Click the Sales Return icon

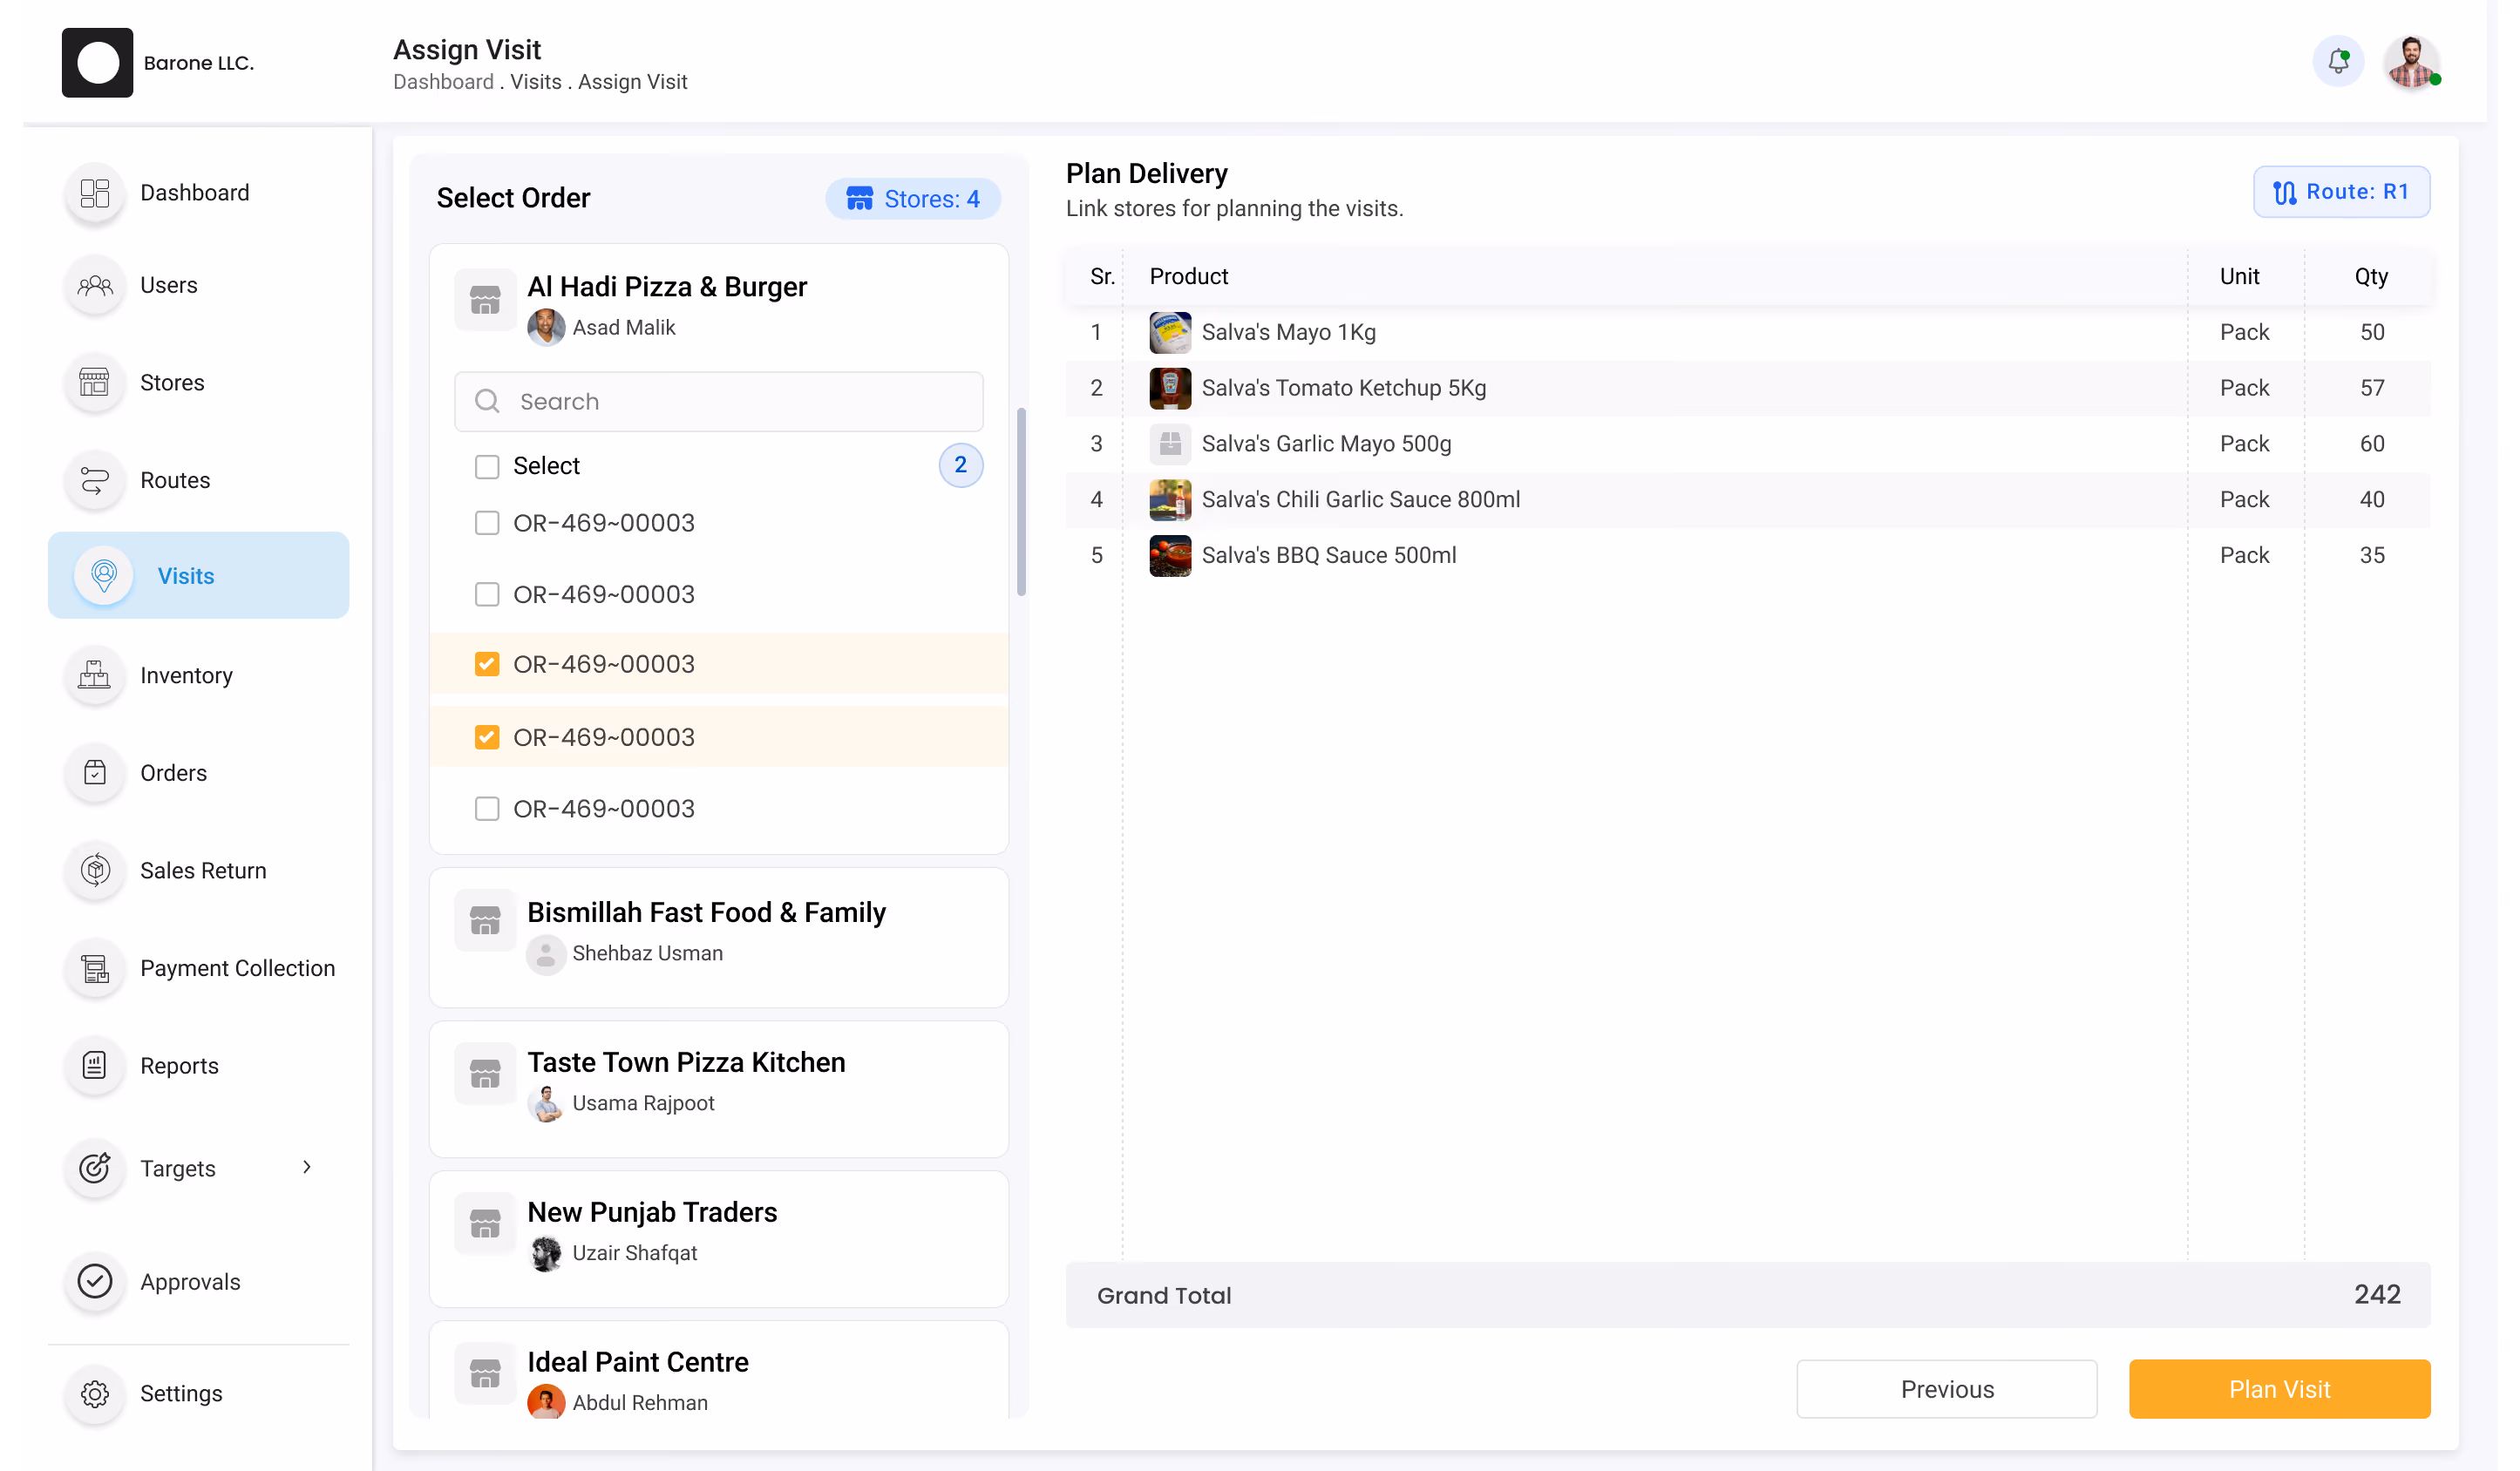coord(95,871)
